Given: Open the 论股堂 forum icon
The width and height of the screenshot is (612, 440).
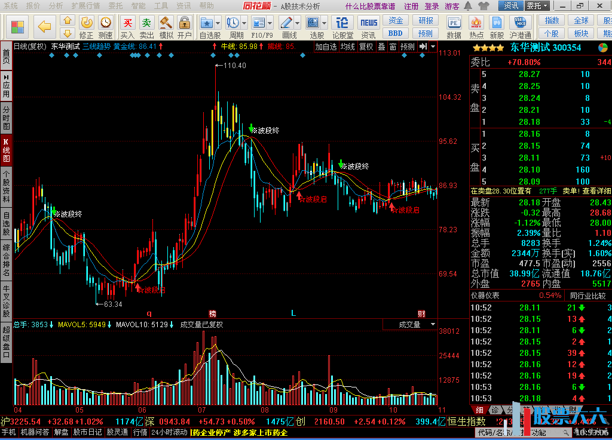Looking at the screenshot, I should point(342,27).
